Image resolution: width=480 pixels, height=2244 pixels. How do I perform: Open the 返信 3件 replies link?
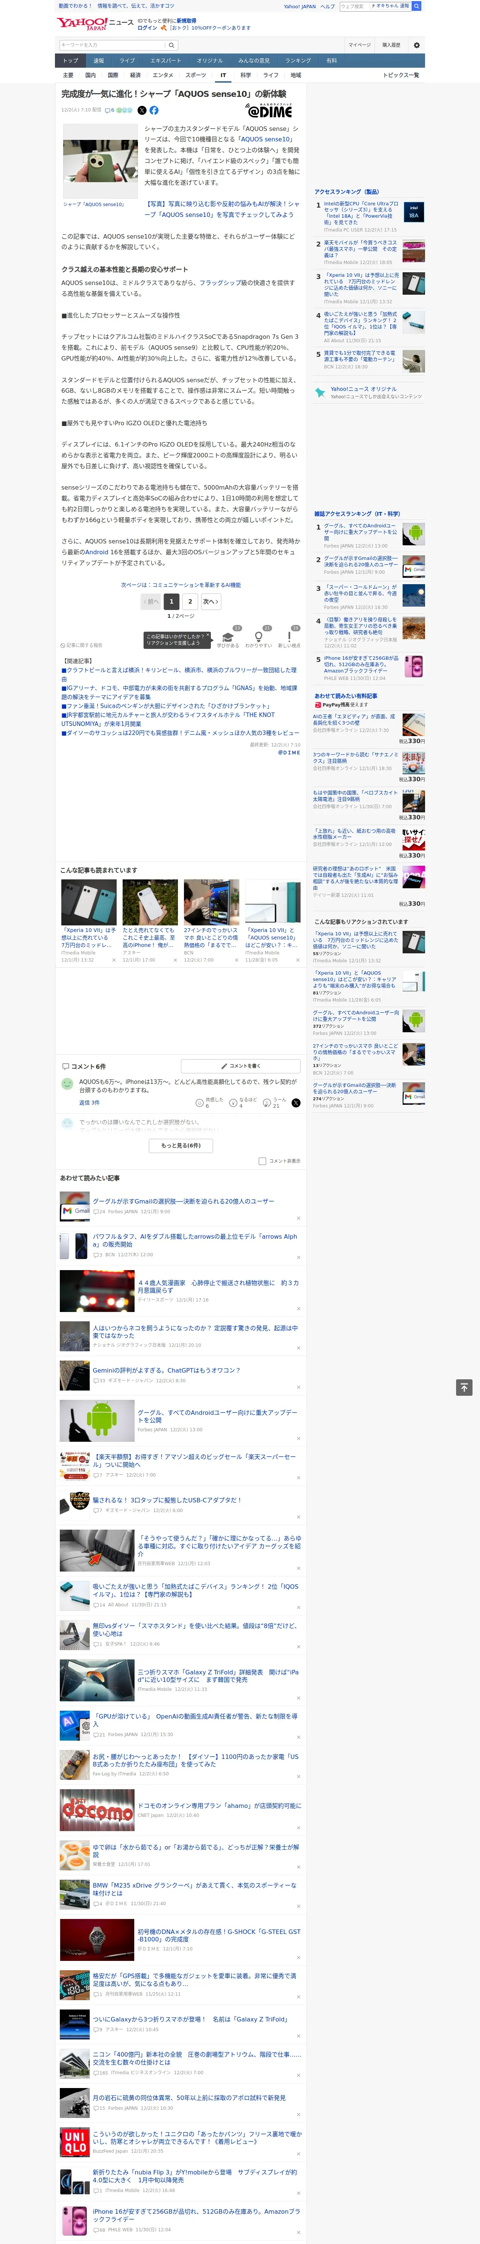(x=90, y=1103)
